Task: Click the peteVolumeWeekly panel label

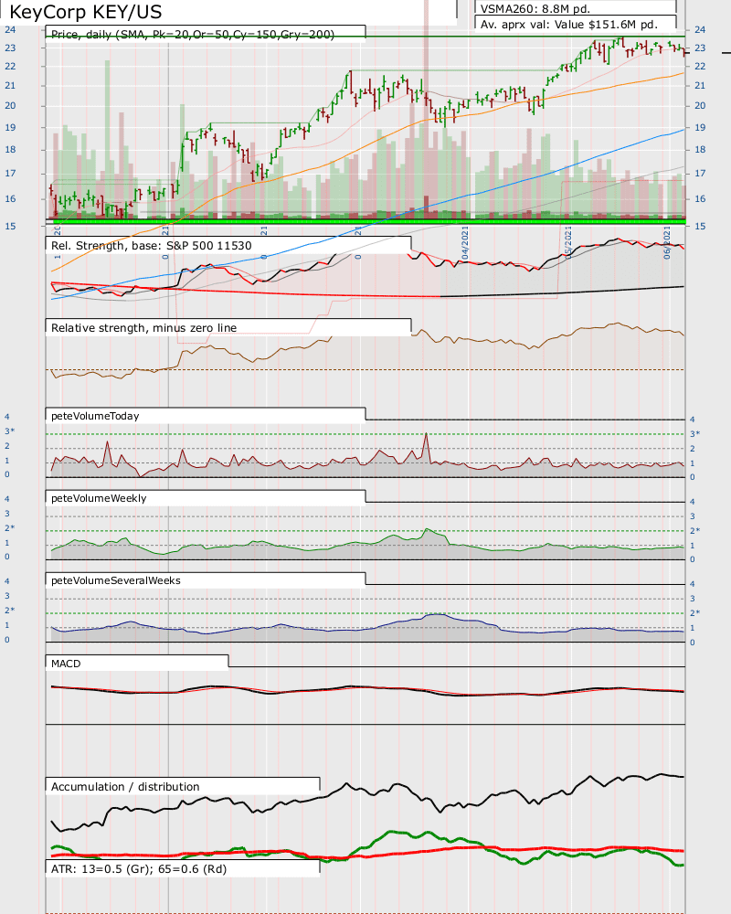Action: (x=99, y=498)
